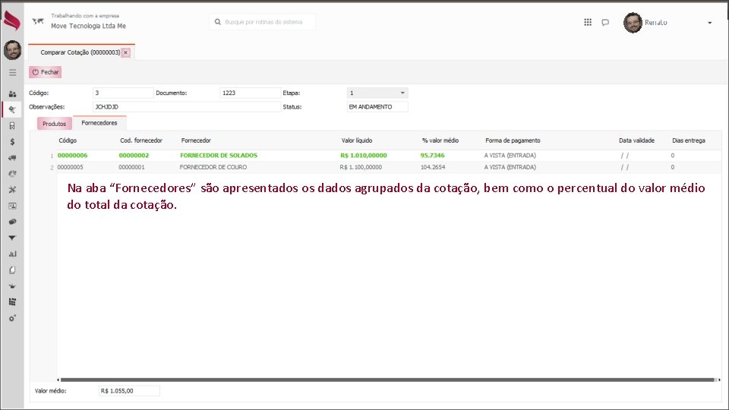Sort by Data validade column header
The height and width of the screenshot is (410, 729).
(636, 140)
